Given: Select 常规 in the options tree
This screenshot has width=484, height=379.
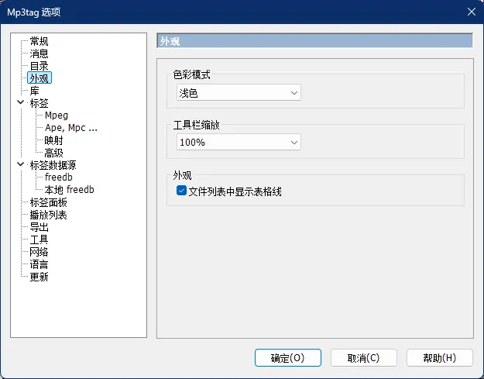Looking at the screenshot, I should (x=39, y=41).
